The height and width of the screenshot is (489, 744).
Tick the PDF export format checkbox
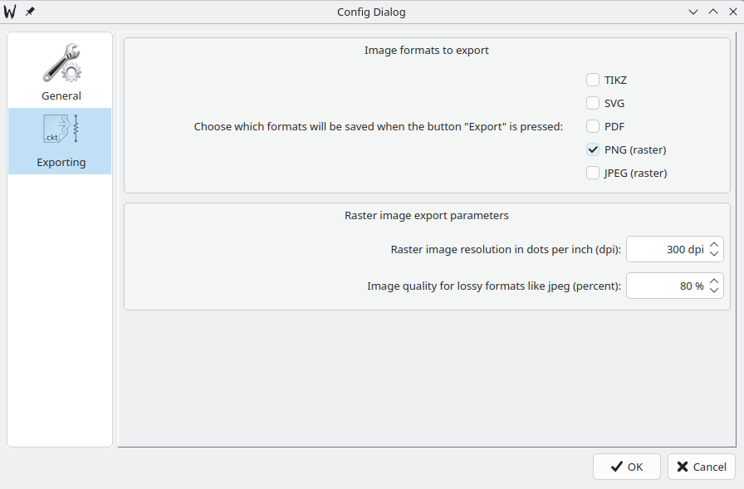593,127
